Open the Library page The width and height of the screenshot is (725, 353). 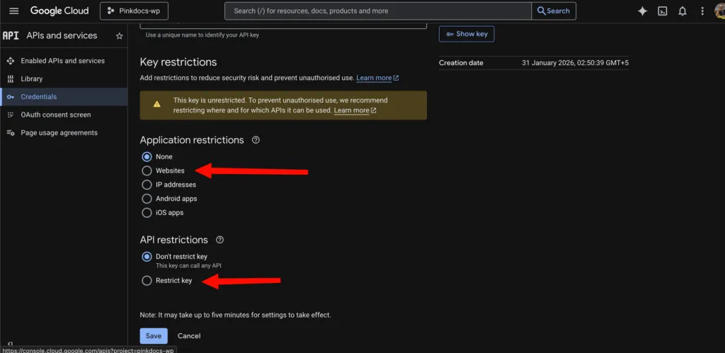tap(31, 79)
